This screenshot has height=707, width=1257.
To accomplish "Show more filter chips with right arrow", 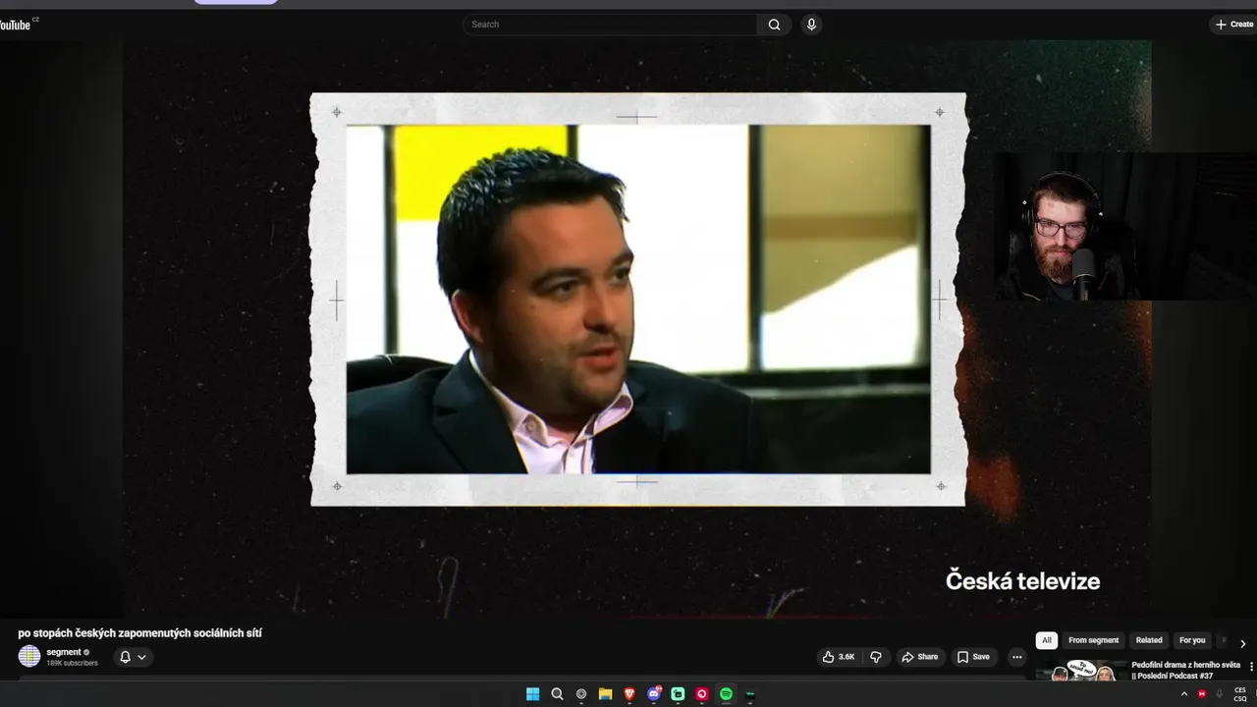I will coord(1242,644).
